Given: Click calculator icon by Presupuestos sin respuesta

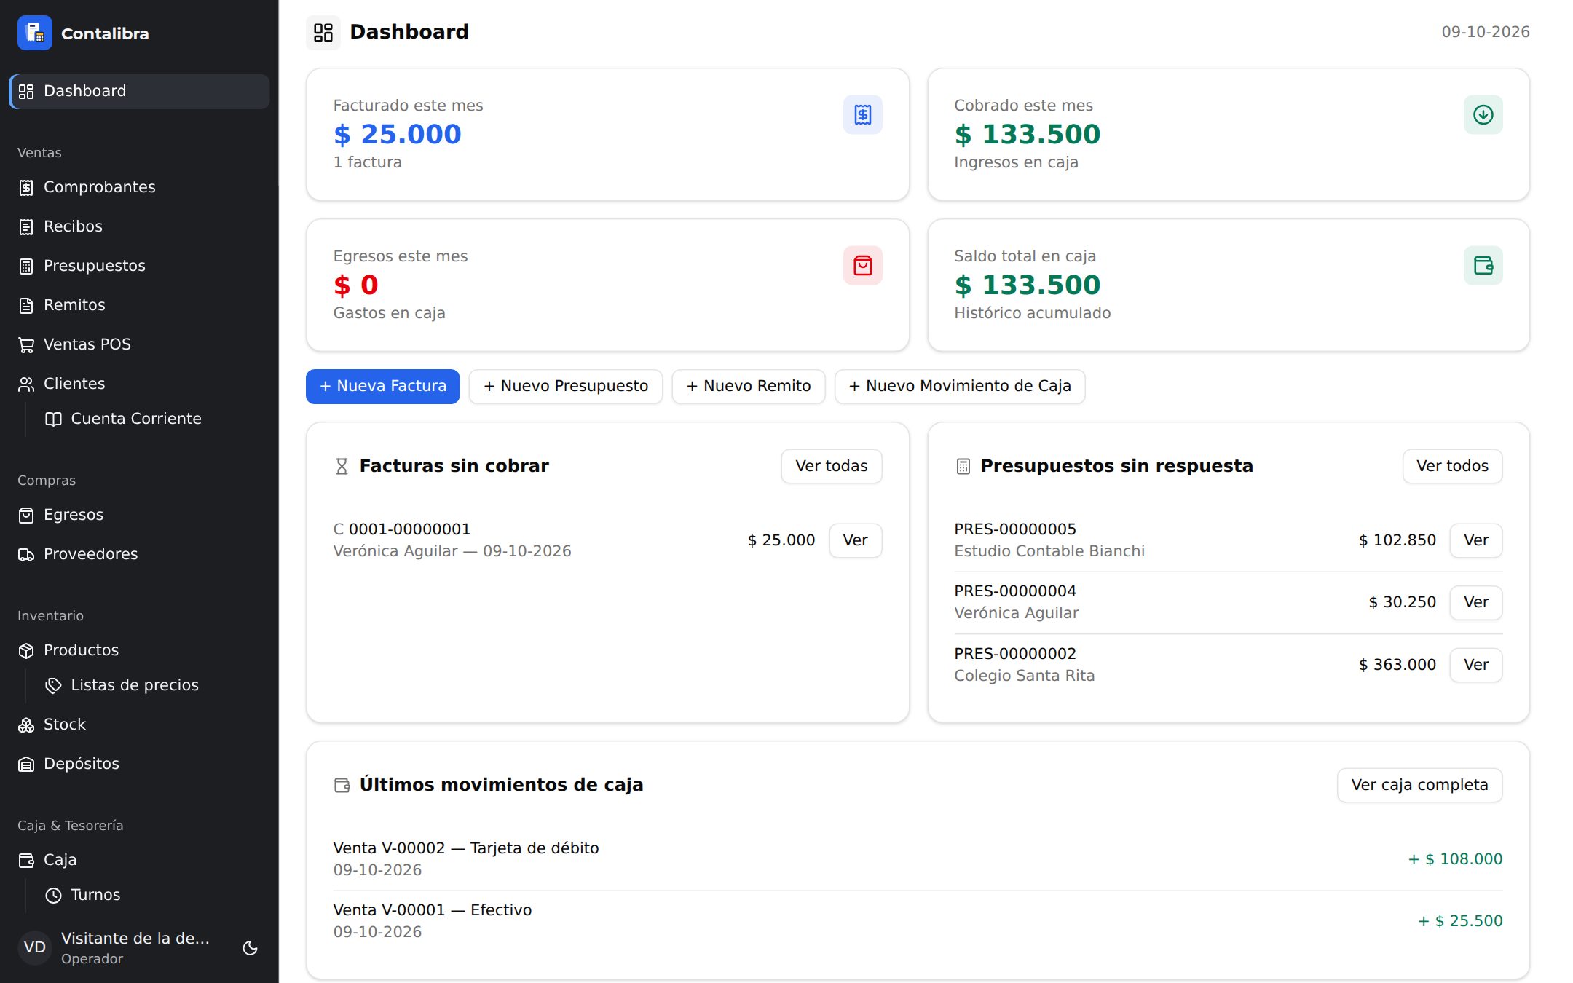Looking at the screenshot, I should (x=963, y=466).
